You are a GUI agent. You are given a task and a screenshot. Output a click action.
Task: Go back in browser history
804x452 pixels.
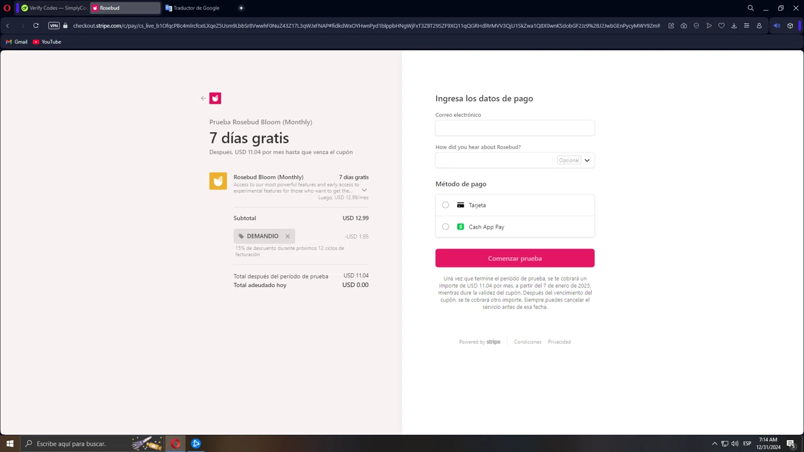pyautogui.click(x=8, y=26)
